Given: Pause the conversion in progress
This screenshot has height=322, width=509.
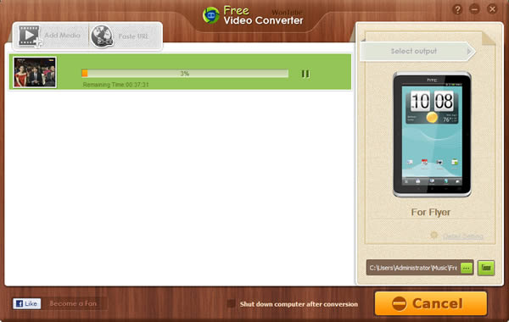Looking at the screenshot, I should coord(305,74).
